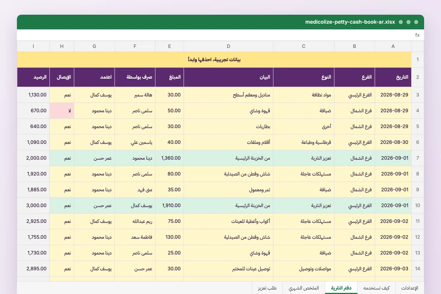Switch to the كيف تستخدمه sheet tab
Image resolution: width=441 pixels, height=294 pixels.
377,288
